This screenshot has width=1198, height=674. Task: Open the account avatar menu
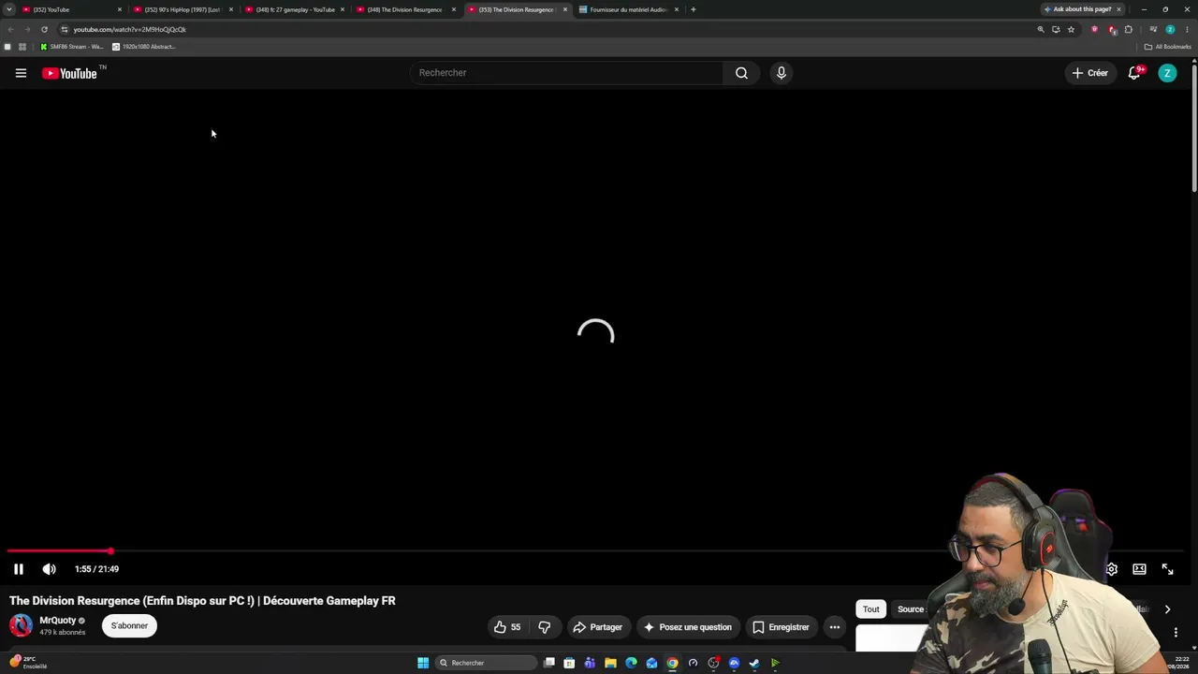pyautogui.click(x=1167, y=73)
